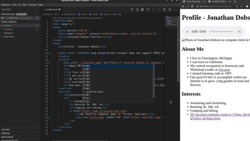Expand the ourTeam folder

pyautogui.click(x=8, y=29)
